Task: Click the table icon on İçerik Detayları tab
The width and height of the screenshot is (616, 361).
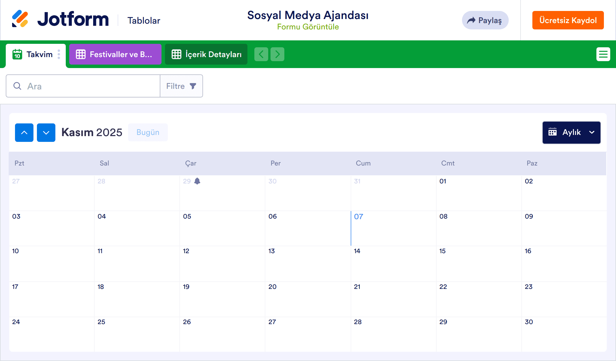Action: tap(176, 54)
